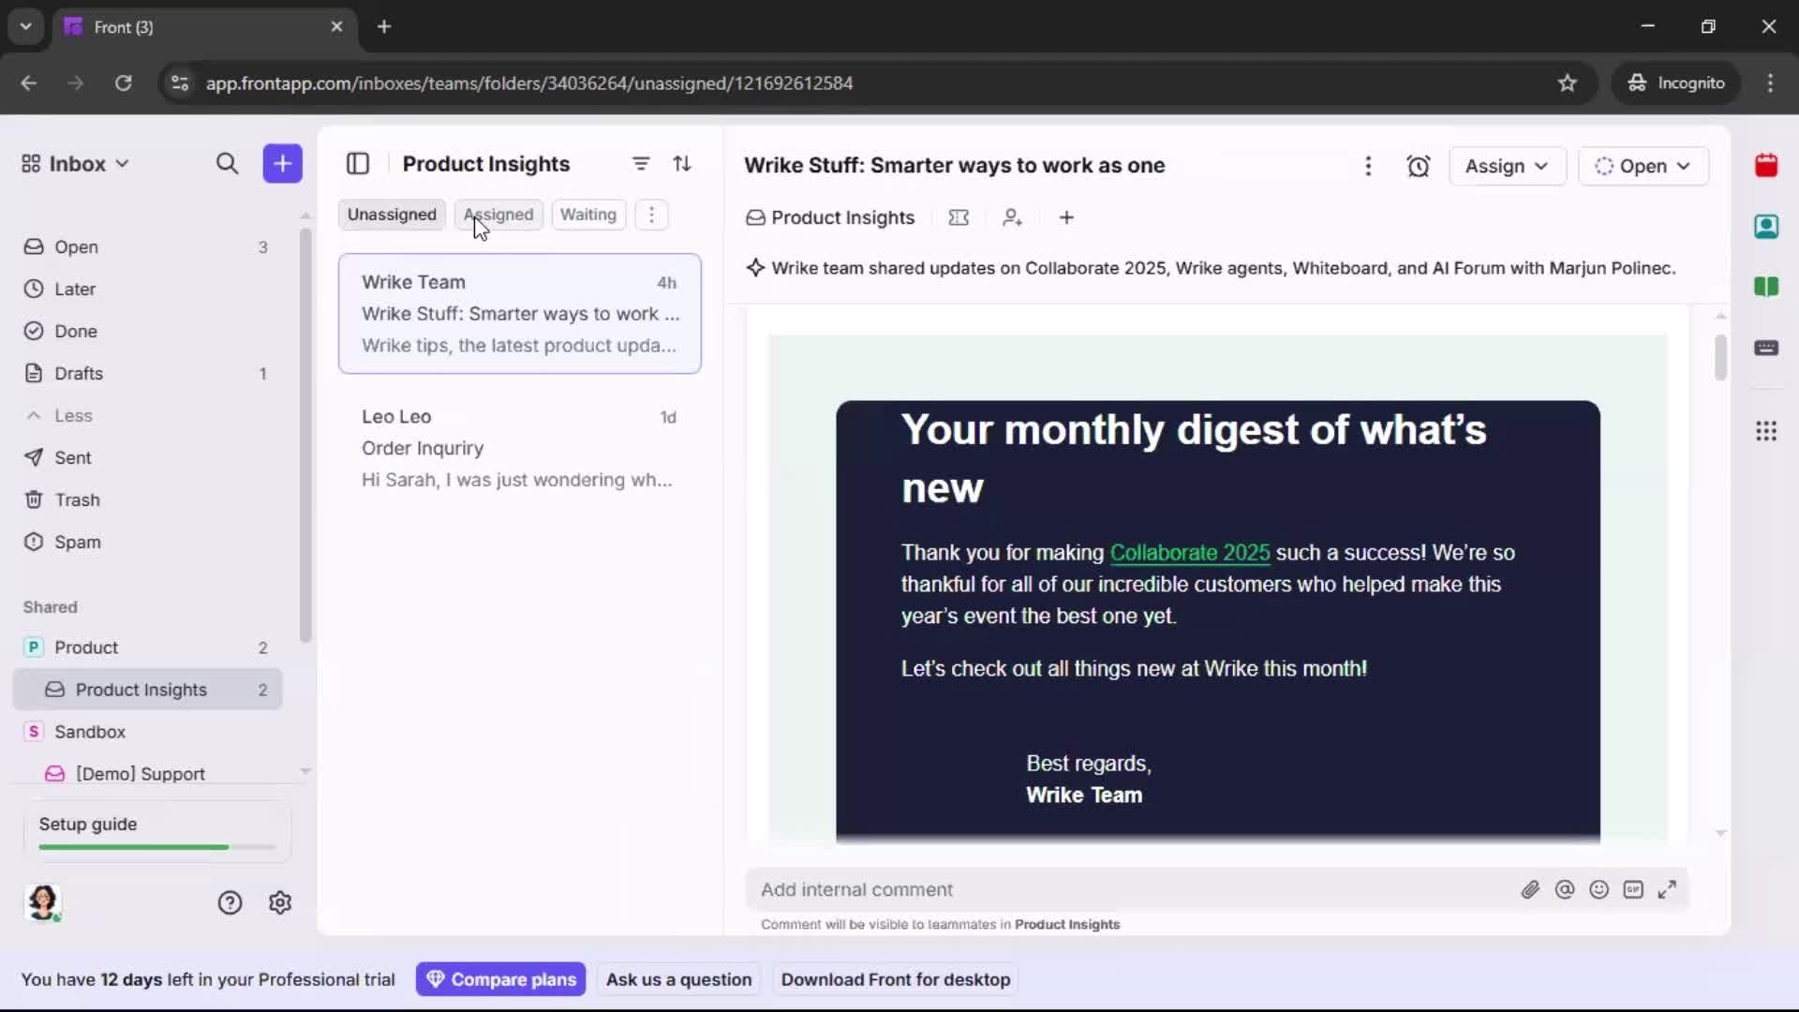1799x1012 pixels.
Task: Insert an emoji into the comment
Action: click(x=1599, y=889)
